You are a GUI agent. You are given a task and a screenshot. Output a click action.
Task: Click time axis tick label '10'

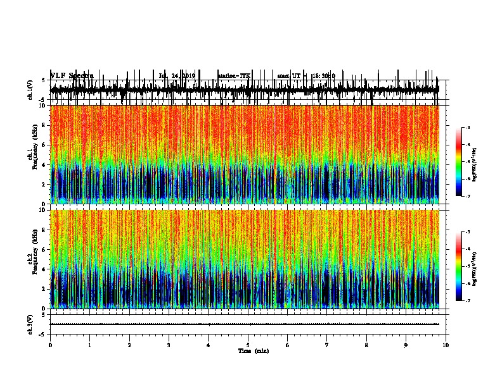coord(446,345)
